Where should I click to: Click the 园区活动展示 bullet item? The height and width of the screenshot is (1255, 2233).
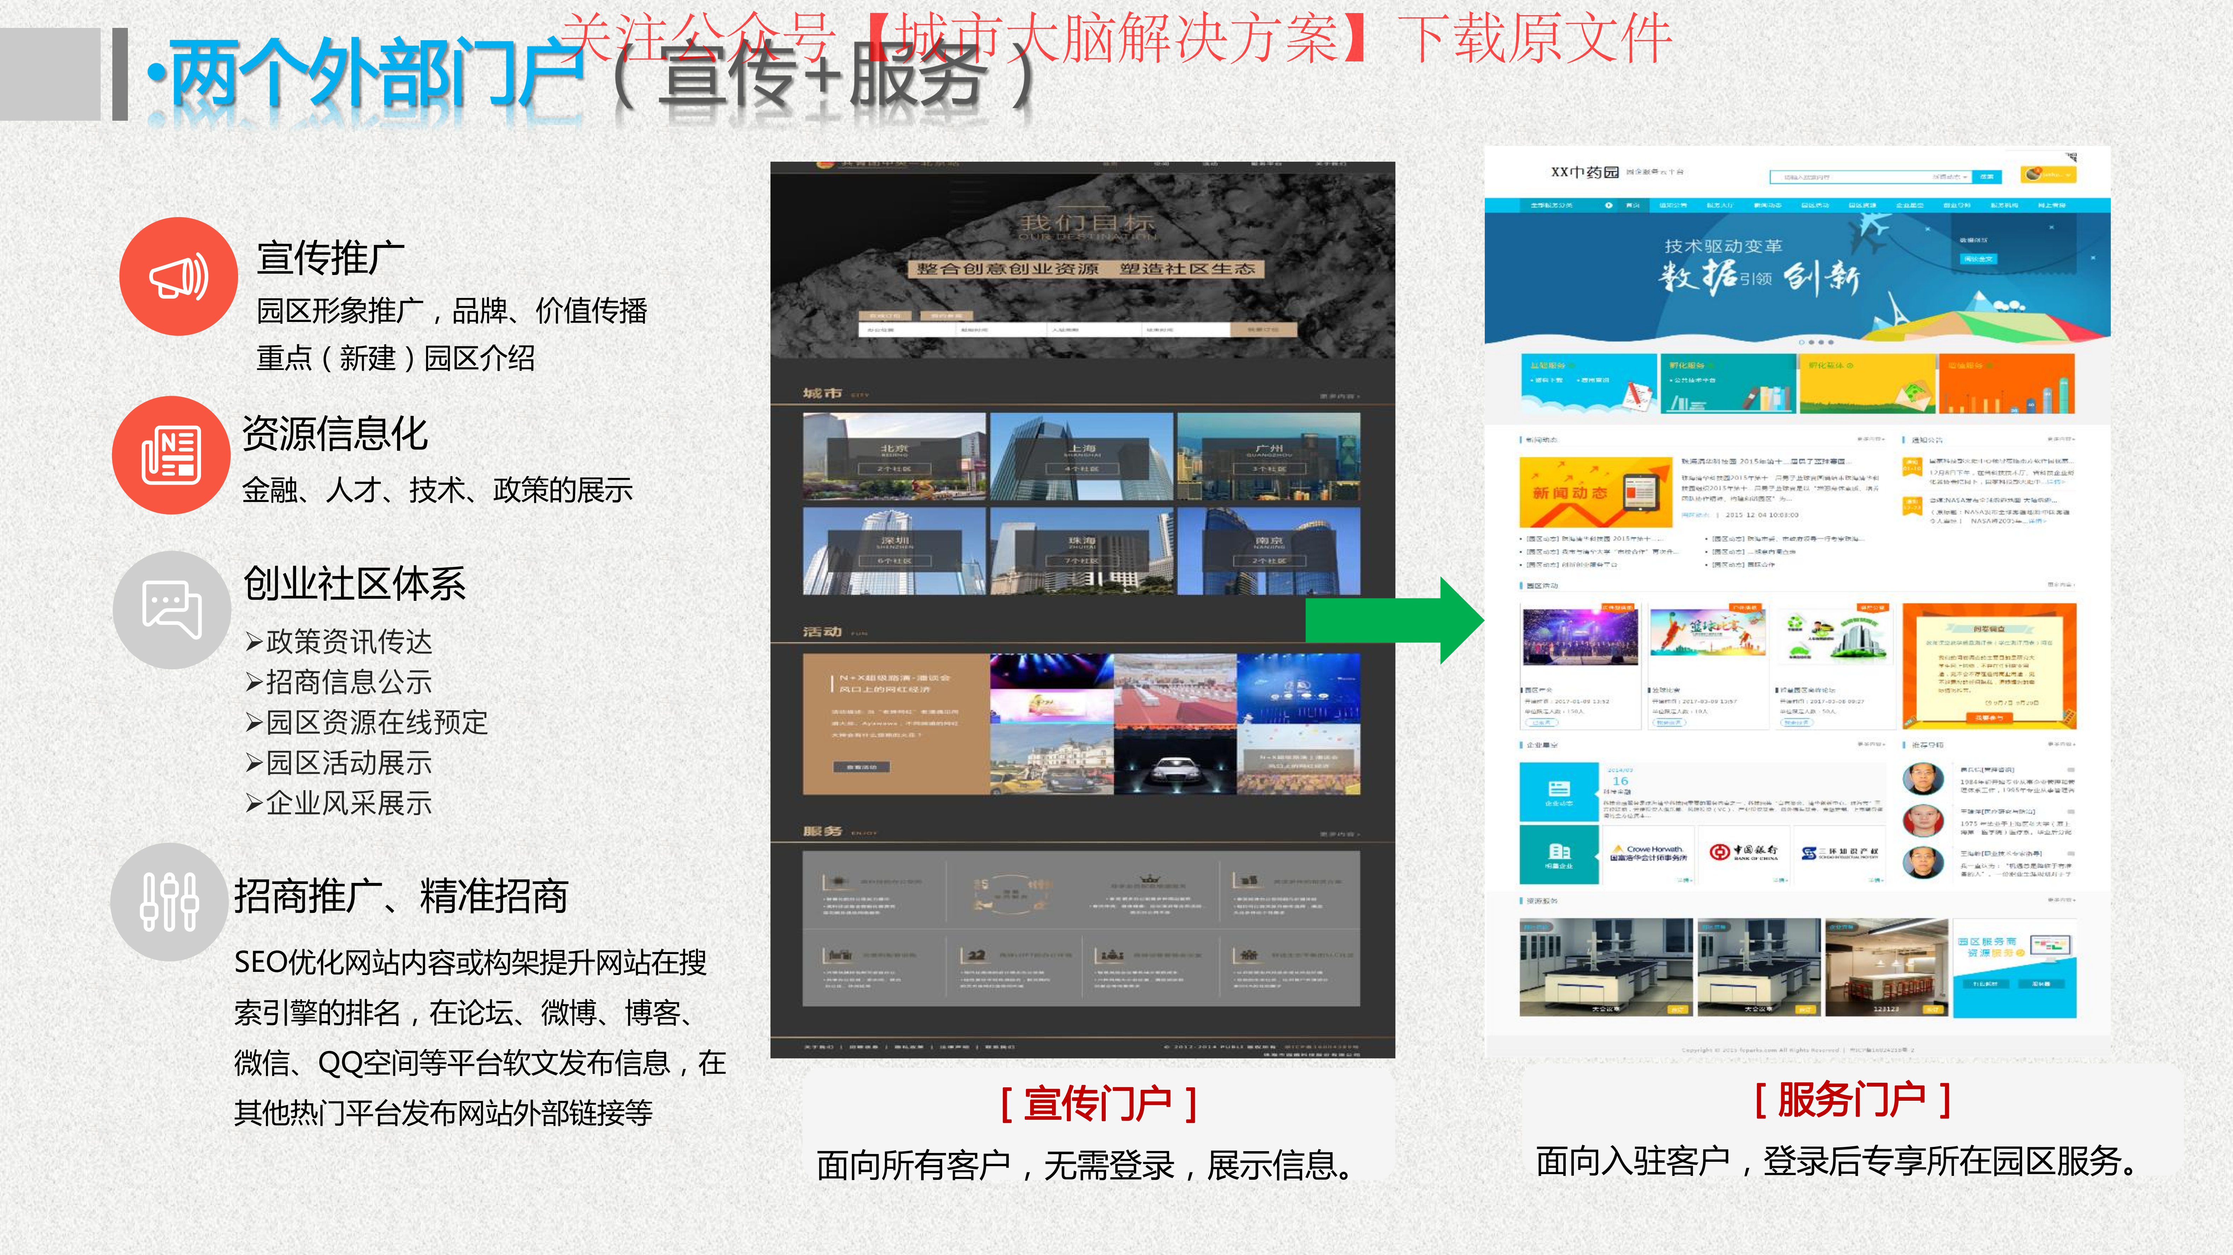[339, 763]
